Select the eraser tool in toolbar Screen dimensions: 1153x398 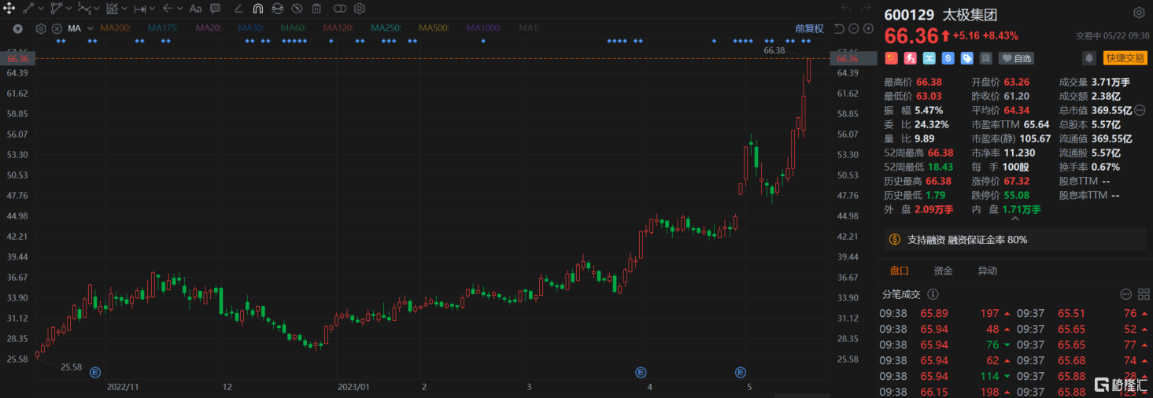coord(239,9)
